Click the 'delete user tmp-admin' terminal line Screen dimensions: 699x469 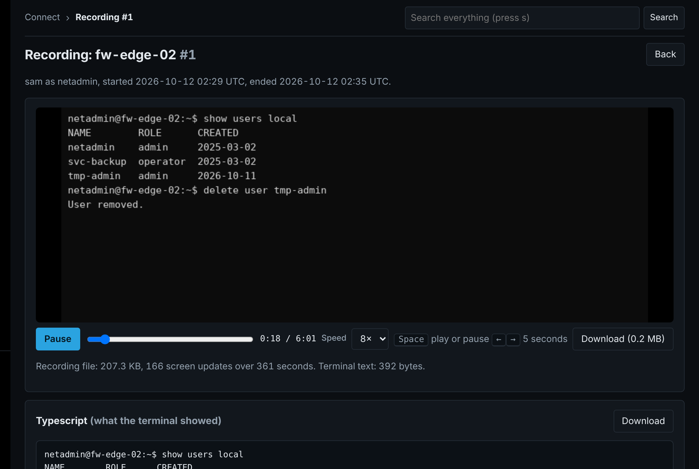[x=197, y=190]
